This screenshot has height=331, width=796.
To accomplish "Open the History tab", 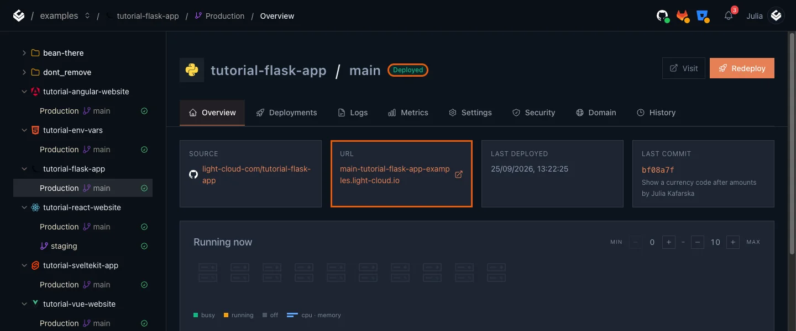I will (x=656, y=113).
